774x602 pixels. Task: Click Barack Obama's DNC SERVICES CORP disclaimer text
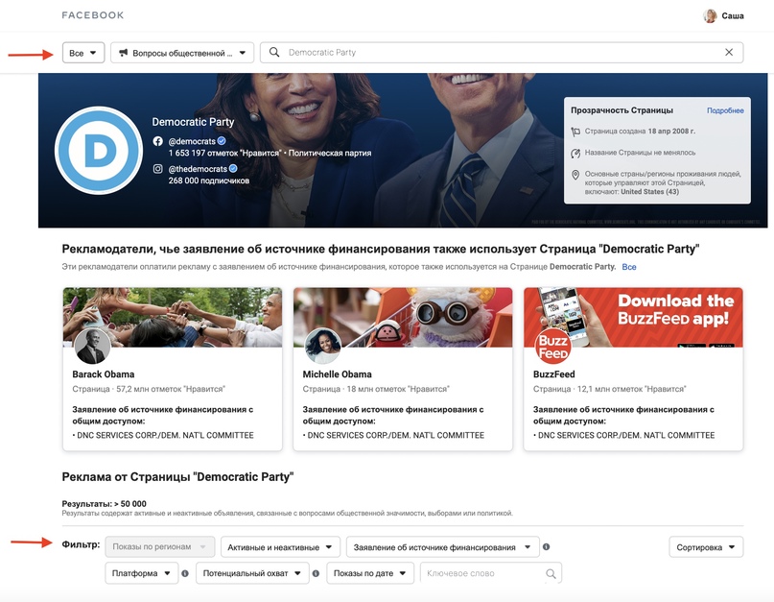pos(163,436)
